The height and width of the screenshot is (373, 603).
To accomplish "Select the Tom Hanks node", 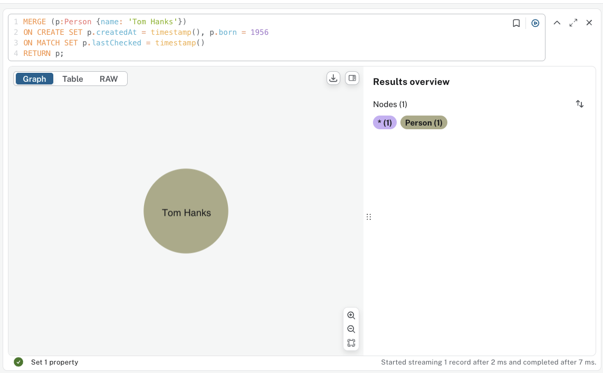I will 186,212.
